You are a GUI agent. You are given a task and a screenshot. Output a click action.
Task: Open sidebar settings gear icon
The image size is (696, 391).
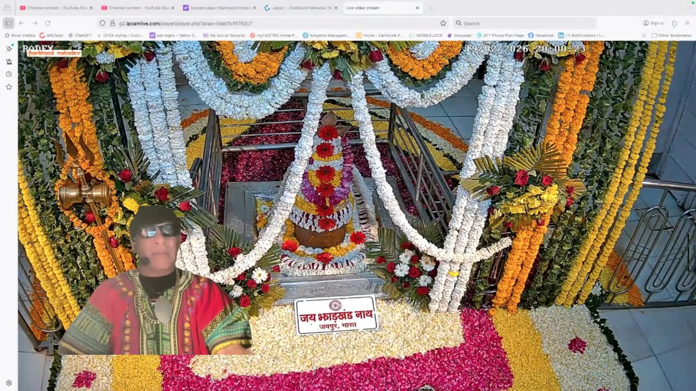tap(9, 383)
